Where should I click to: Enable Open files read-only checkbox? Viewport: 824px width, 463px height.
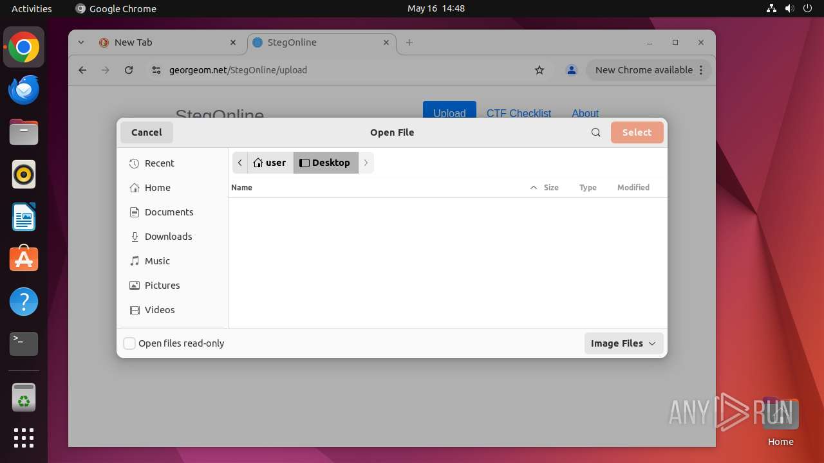pyautogui.click(x=129, y=343)
